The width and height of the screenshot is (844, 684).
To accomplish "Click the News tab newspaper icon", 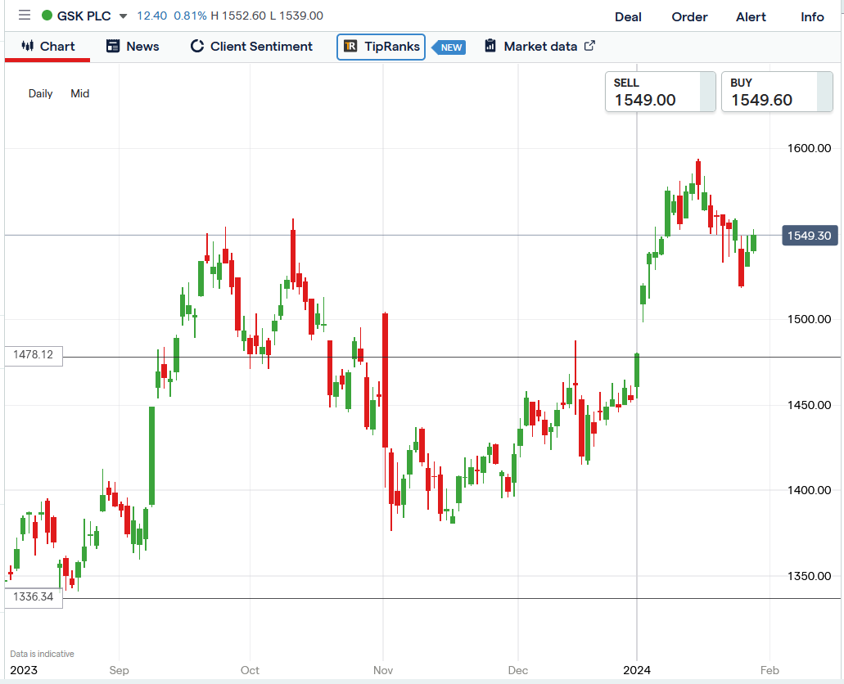I will pos(113,47).
